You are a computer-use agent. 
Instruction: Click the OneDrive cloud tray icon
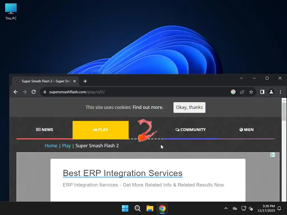click(x=235, y=208)
